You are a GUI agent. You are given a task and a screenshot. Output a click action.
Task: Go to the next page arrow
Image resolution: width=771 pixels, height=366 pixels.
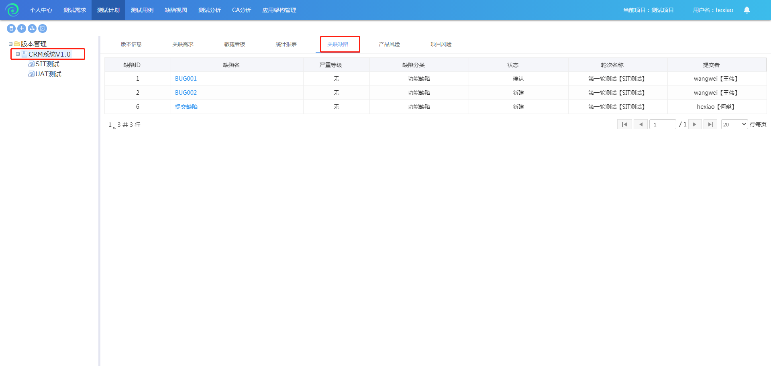695,124
